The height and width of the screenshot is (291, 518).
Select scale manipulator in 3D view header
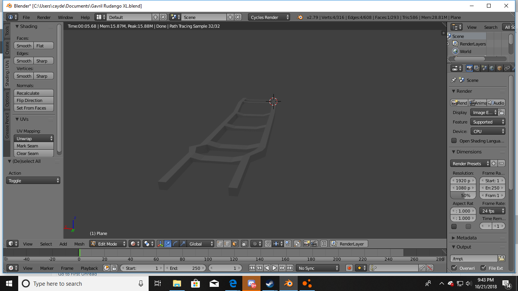click(183, 244)
